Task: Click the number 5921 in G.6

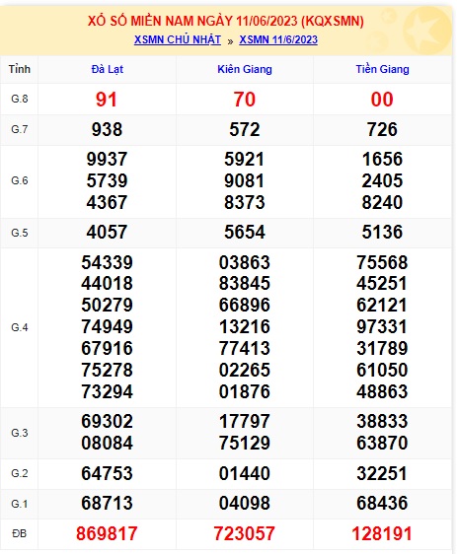Action: coord(245,159)
